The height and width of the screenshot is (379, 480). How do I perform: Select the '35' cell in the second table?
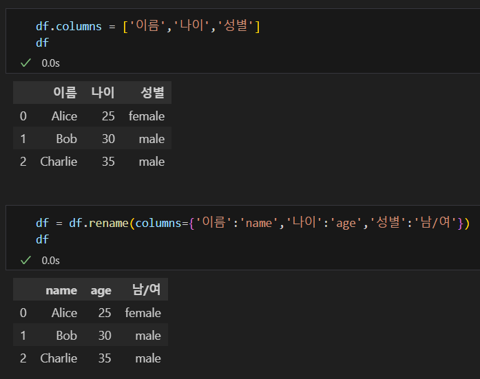(x=105, y=358)
